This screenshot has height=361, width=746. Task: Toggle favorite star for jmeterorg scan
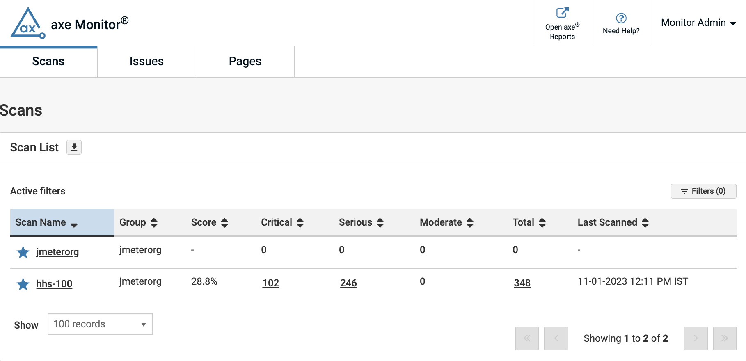point(23,252)
